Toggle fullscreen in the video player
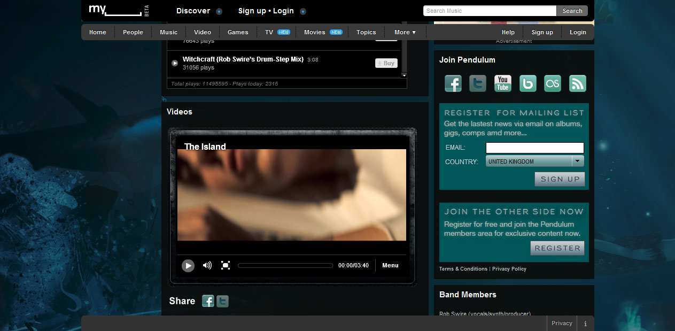This screenshot has height=331, width=675. (x=226, y=265)
